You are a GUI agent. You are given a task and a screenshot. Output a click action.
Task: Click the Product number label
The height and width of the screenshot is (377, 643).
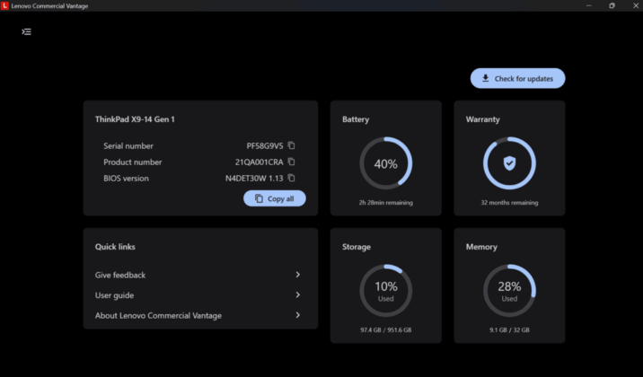click(x=132, y=162)
